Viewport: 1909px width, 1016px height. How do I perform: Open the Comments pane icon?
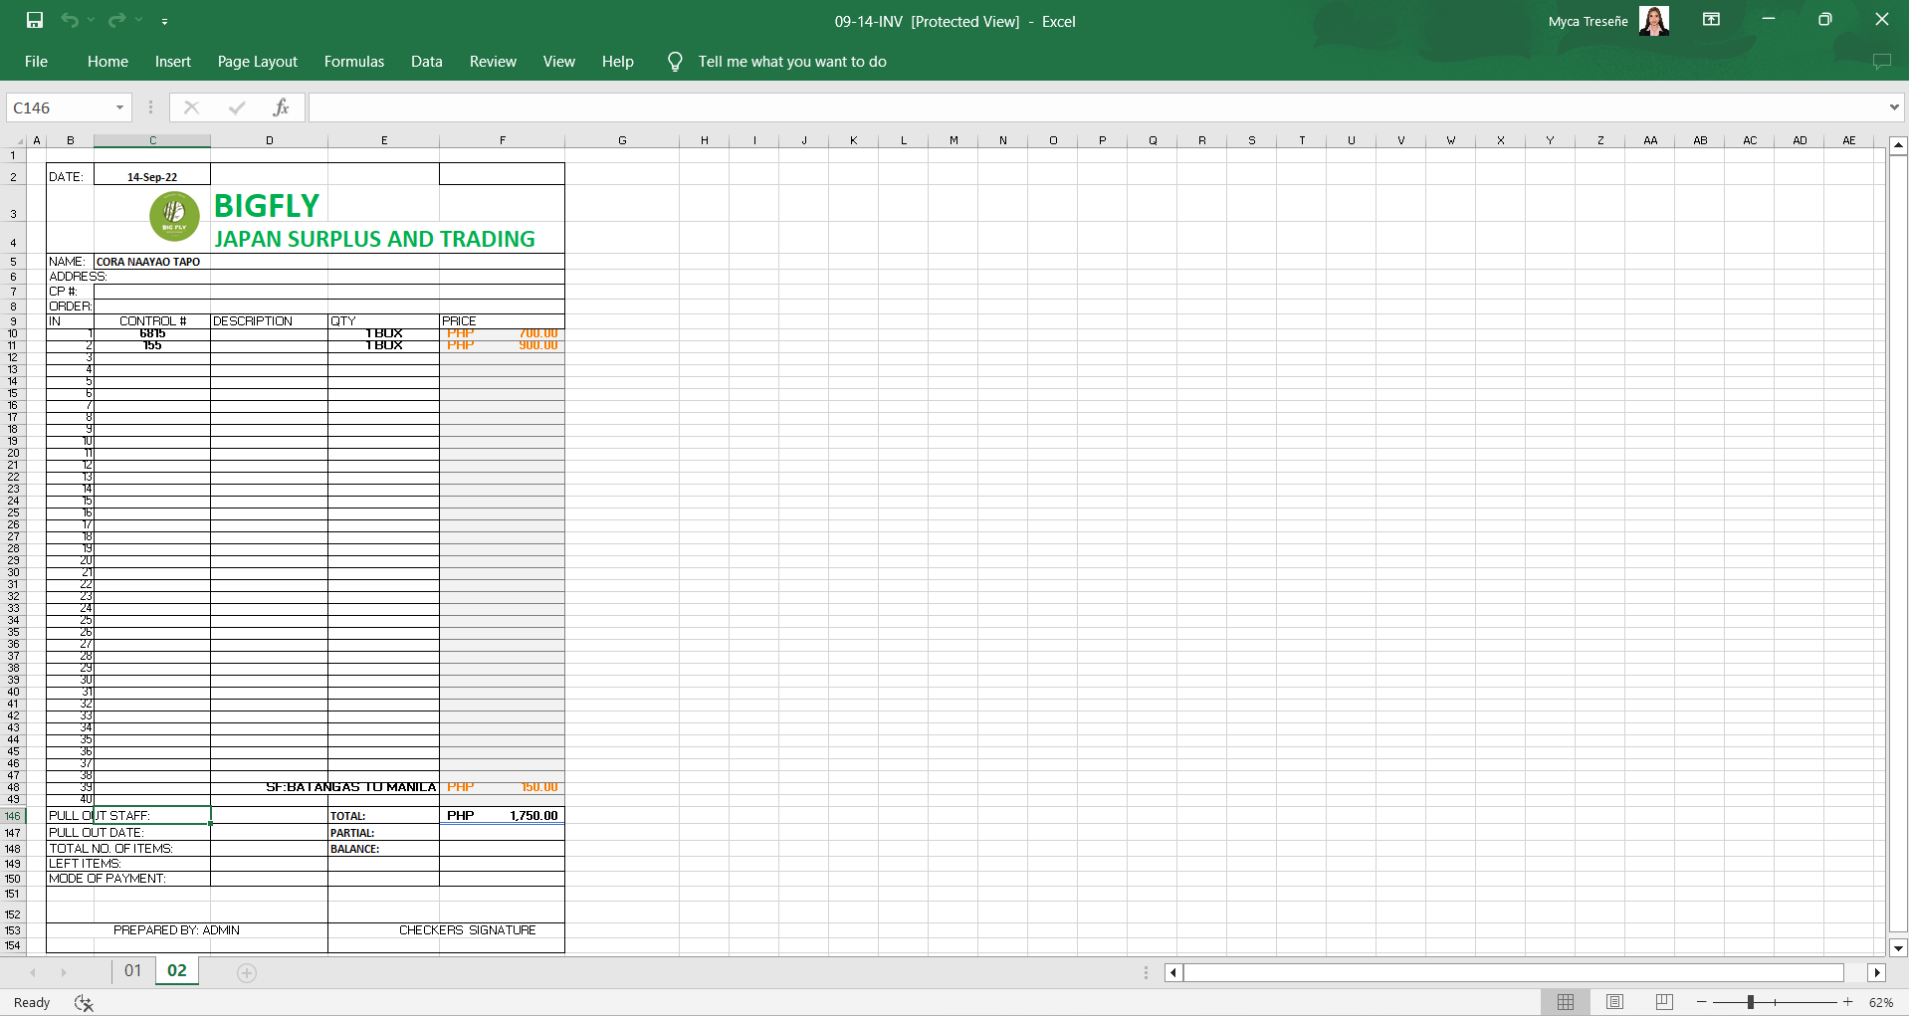click(1881, 62)
